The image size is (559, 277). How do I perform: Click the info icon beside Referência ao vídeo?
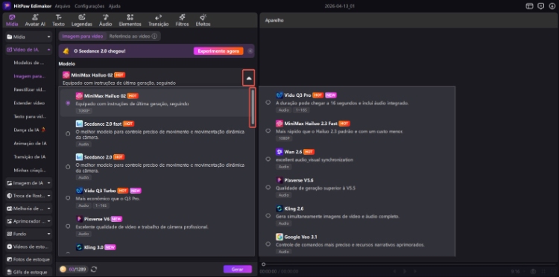(154, 36)
